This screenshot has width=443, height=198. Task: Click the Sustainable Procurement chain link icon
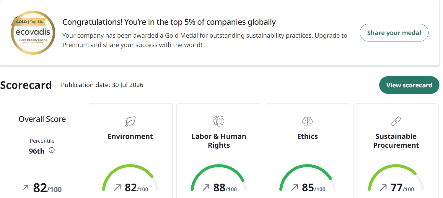[x=396, y=121]
